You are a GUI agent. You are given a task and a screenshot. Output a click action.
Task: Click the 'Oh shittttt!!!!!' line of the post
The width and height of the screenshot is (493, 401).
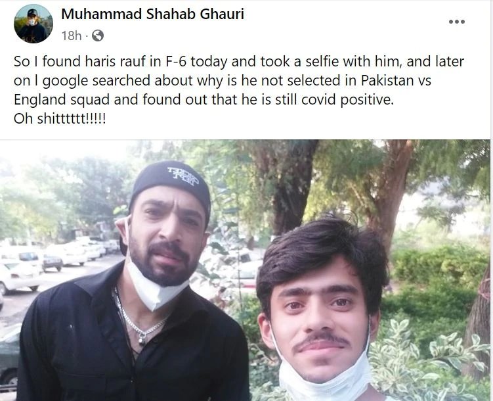[x=60, y=119]
